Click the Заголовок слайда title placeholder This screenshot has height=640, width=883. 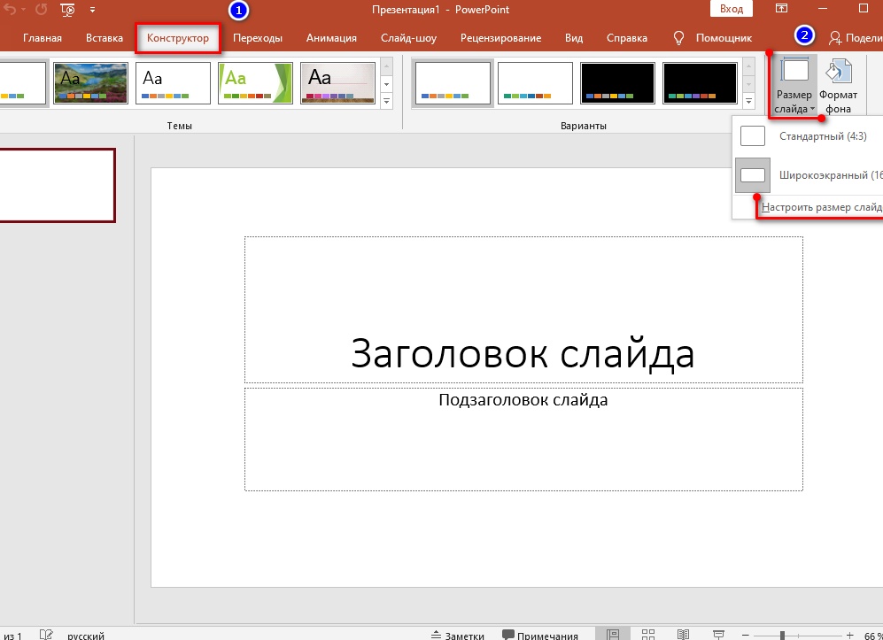tap(523, 310)
